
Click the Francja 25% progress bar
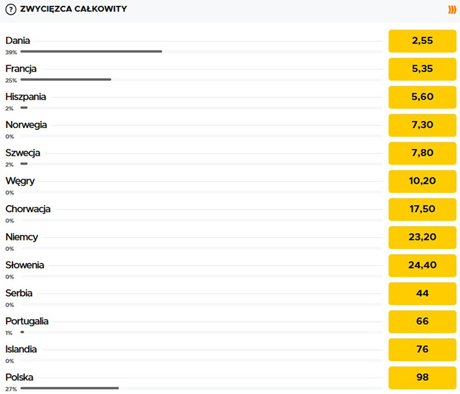(66, 79)
